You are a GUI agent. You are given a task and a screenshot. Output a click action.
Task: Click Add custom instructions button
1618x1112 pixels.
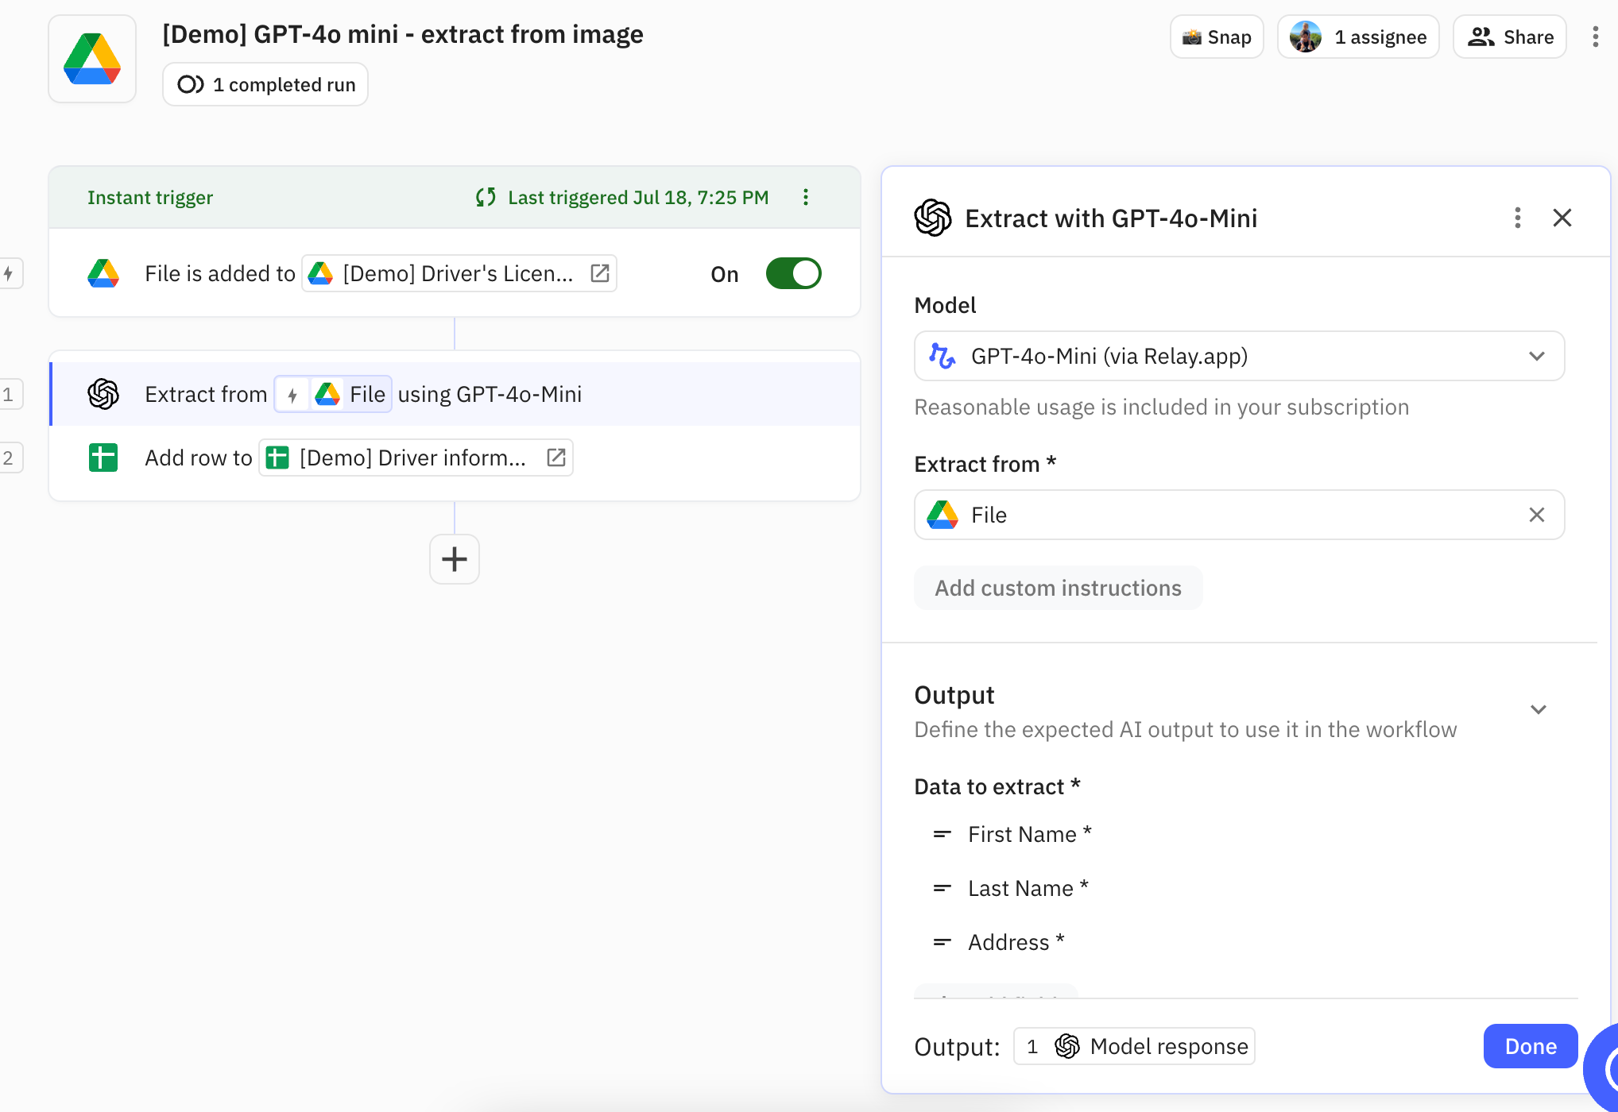(x=1058, y=588)
